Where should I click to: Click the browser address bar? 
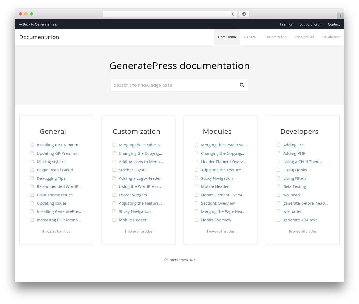170,14
